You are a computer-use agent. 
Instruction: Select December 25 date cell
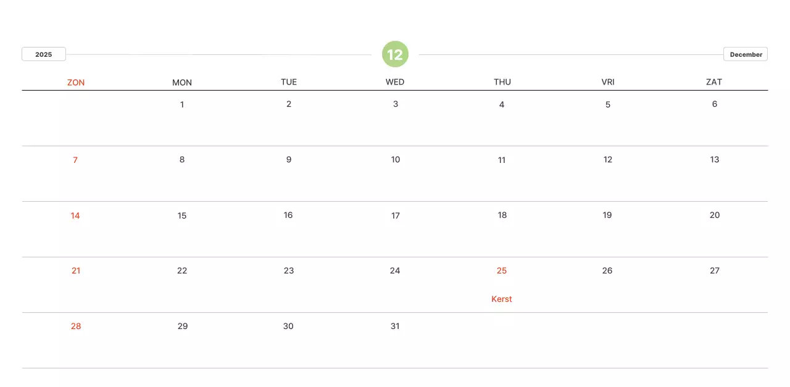click(502, 271)
